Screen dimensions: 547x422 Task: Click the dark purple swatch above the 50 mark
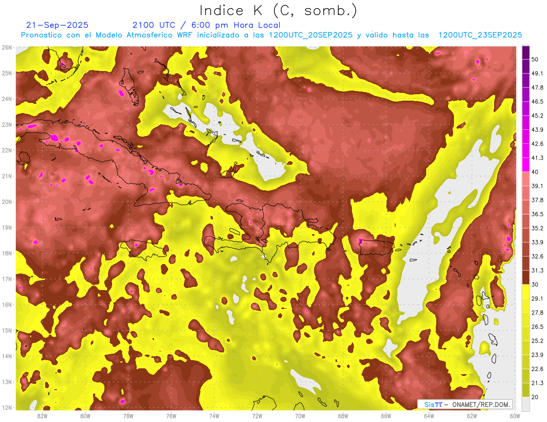526,52
